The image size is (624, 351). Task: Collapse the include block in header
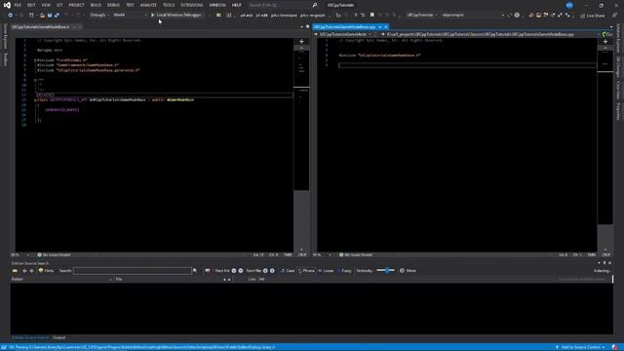[35, 60]
